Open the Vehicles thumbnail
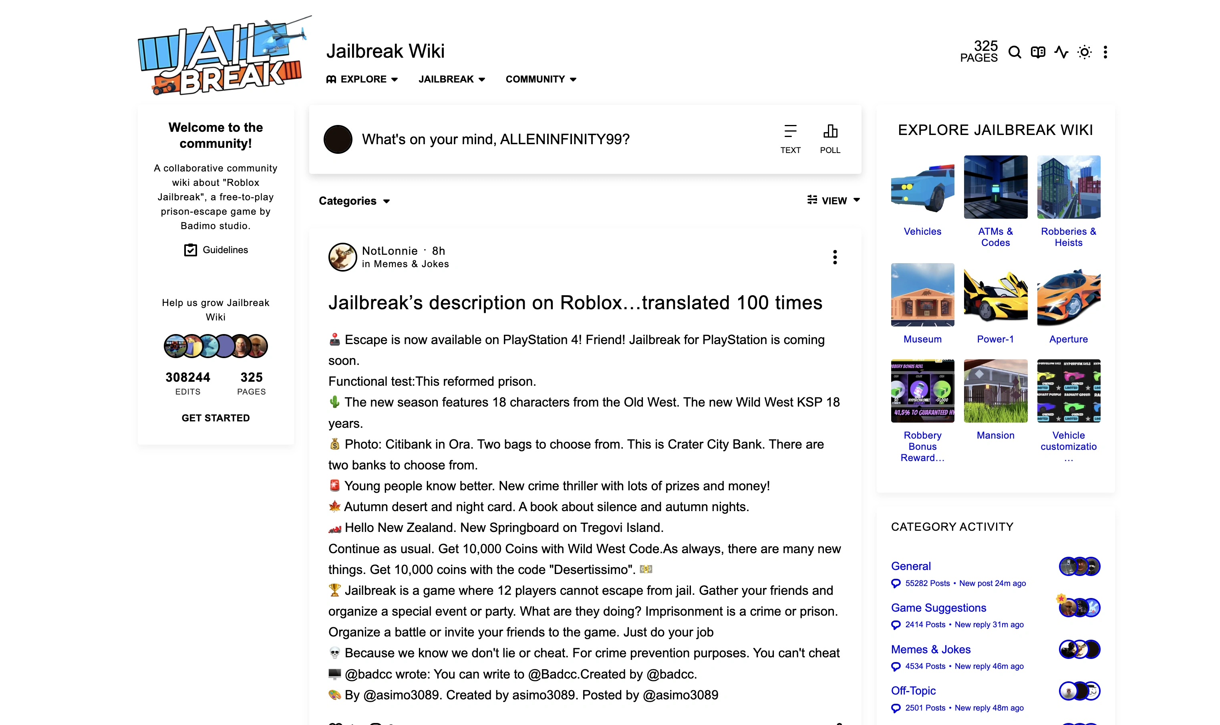The image size is (1220, 725). 922,187
